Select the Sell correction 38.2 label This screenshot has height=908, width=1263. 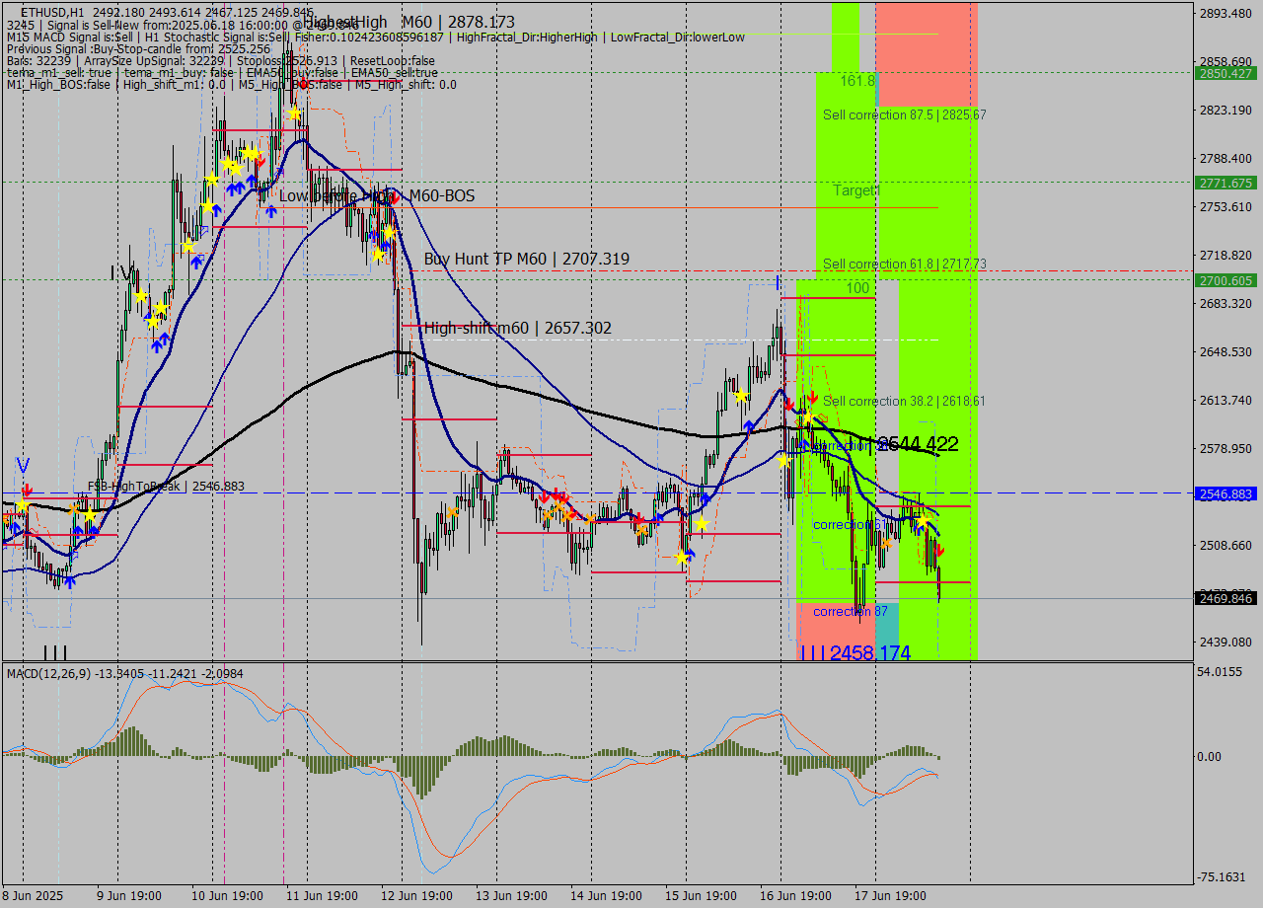904,401
